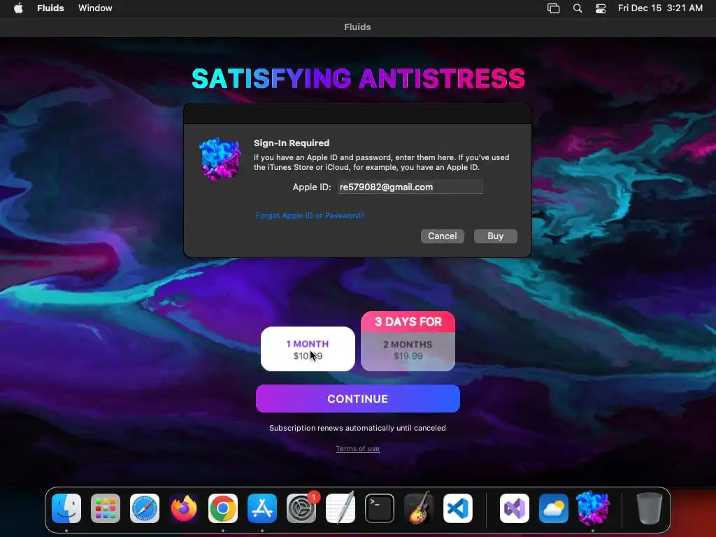Select the 2 MONTHS $19.99 plan

coord(408,351)
